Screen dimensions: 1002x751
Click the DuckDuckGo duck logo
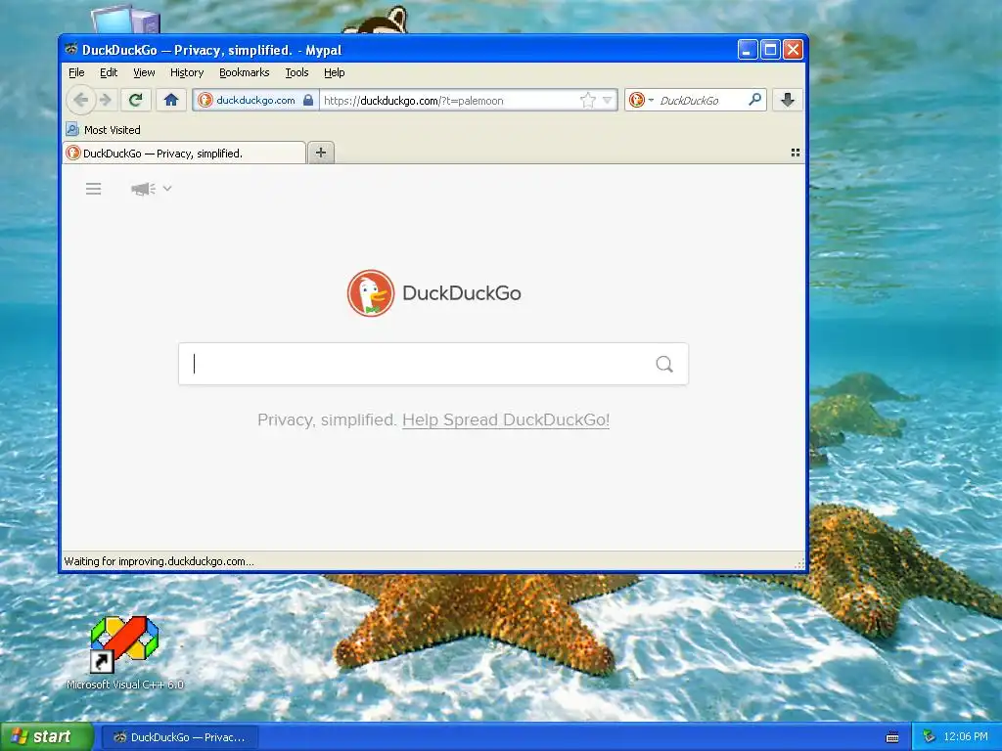coord(371,293)
